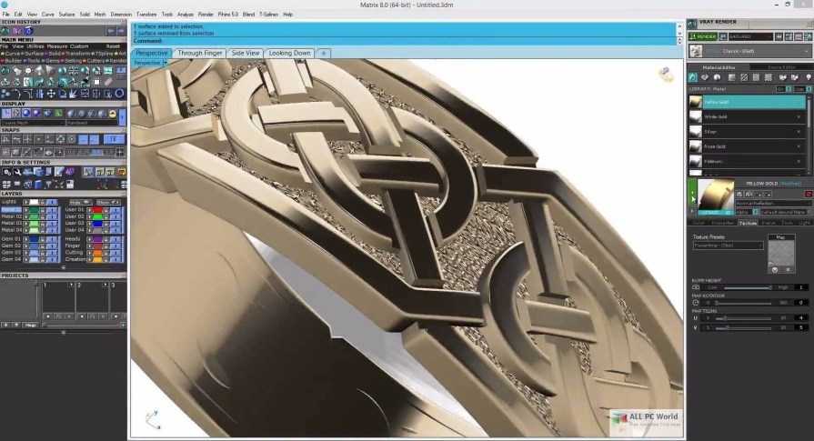Click the green V-Ray Render button
Viewport: 814px width, 441px height.
(x=704, y=36)
